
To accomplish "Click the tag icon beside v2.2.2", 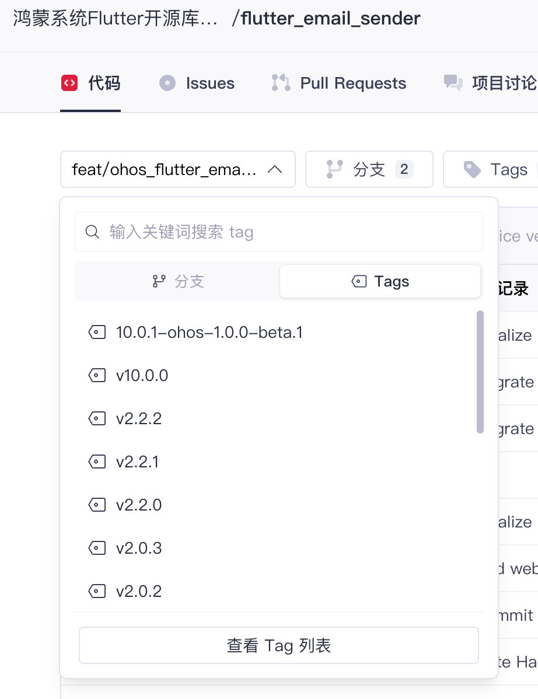I will click(x=97, y=418).
